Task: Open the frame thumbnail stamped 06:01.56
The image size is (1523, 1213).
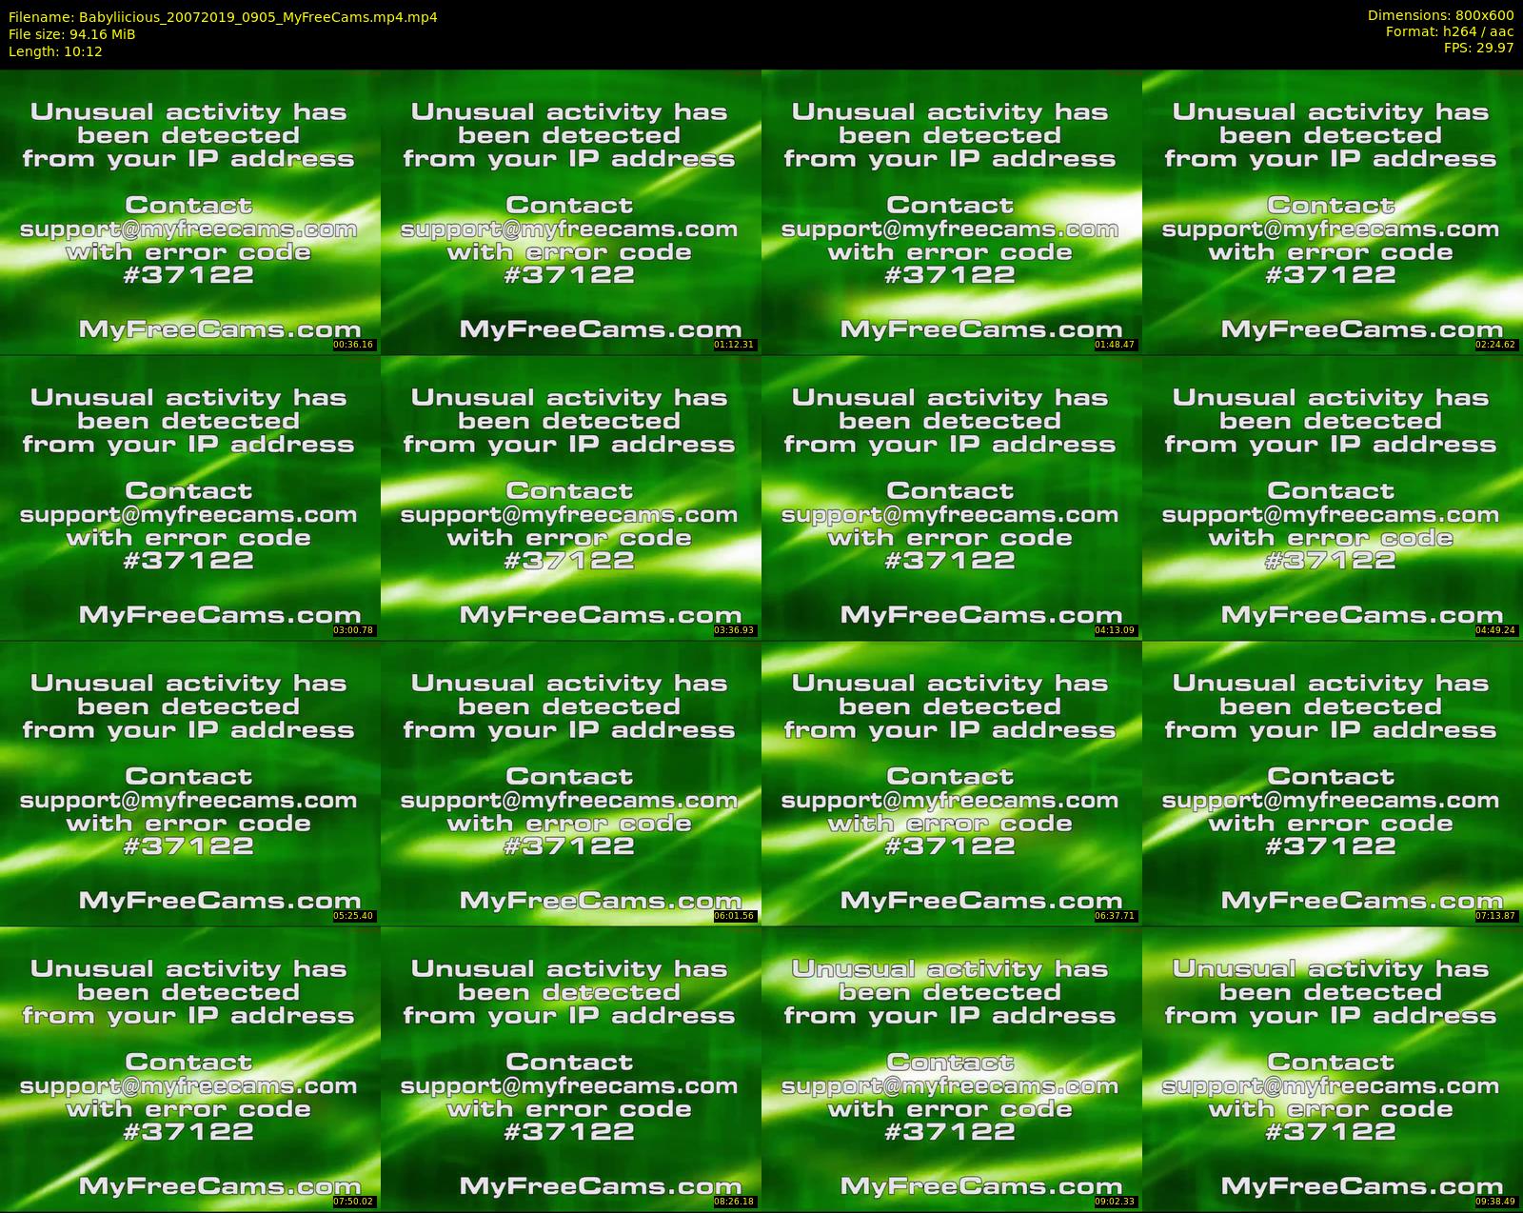Action: pyautogui.click(x=569, y=783)
